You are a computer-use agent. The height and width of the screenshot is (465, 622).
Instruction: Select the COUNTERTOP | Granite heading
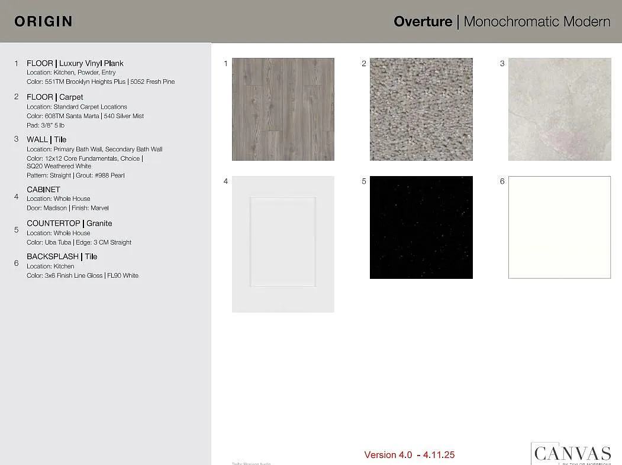coord(69,223)
